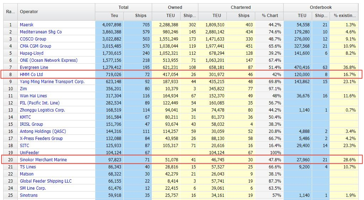Open the Wan Hai Lines link
Viewport: 364px width, 200px height.
33,96
